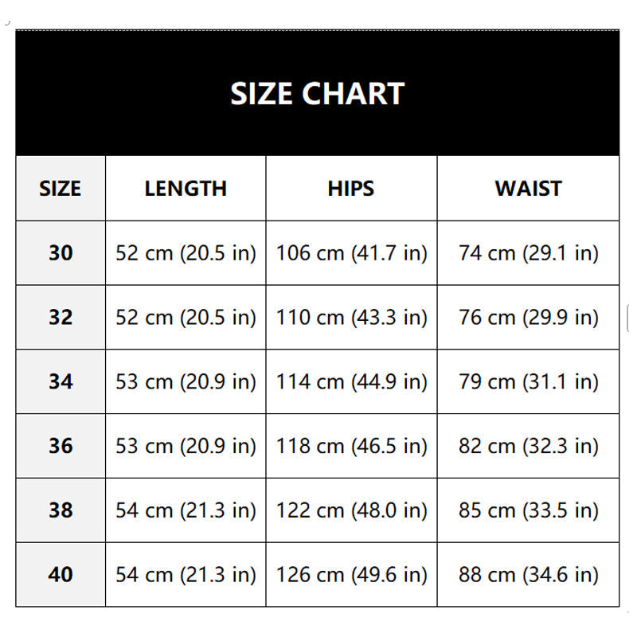Click the size 38 row label
This screenshot has height=637, width=637.
click(x=61, y=510)
